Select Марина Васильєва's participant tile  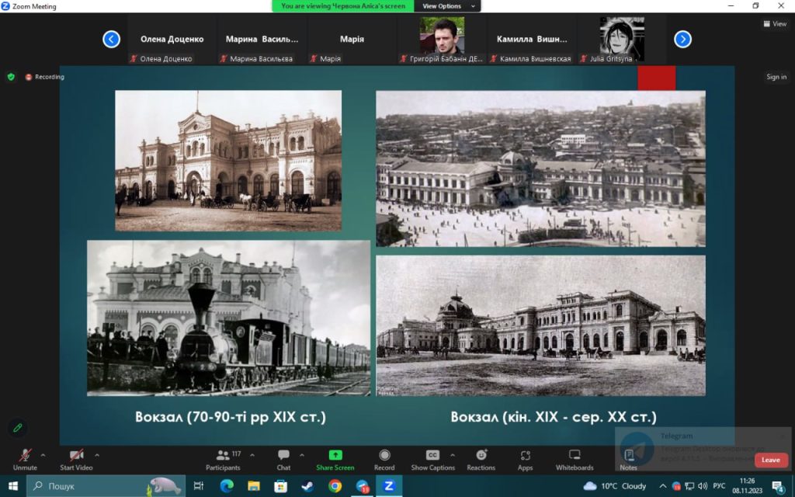coord(262,40)
